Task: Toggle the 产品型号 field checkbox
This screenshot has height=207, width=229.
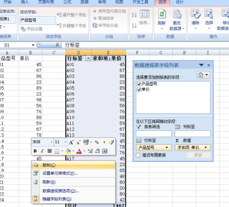Action: (139, 84)
